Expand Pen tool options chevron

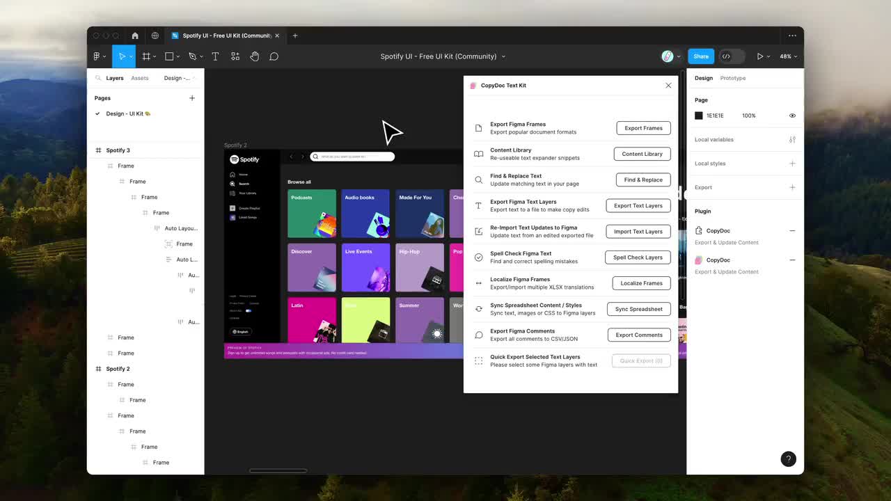click(201, 56)
